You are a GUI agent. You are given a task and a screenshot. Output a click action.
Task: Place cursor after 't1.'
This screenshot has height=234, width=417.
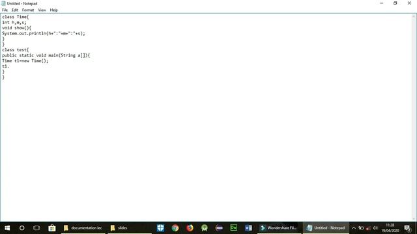(10, 66)
